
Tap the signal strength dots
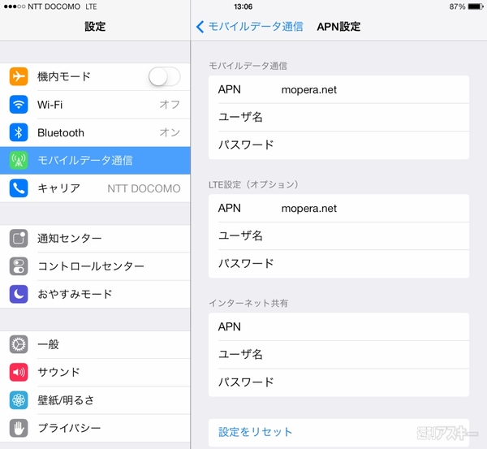point(15,6)
